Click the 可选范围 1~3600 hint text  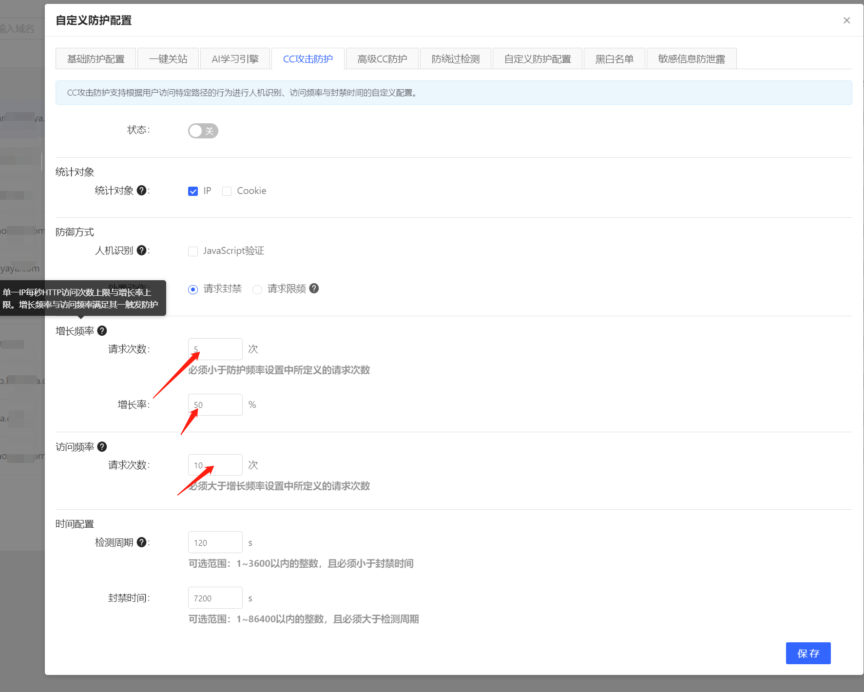(x=301, y=564)
